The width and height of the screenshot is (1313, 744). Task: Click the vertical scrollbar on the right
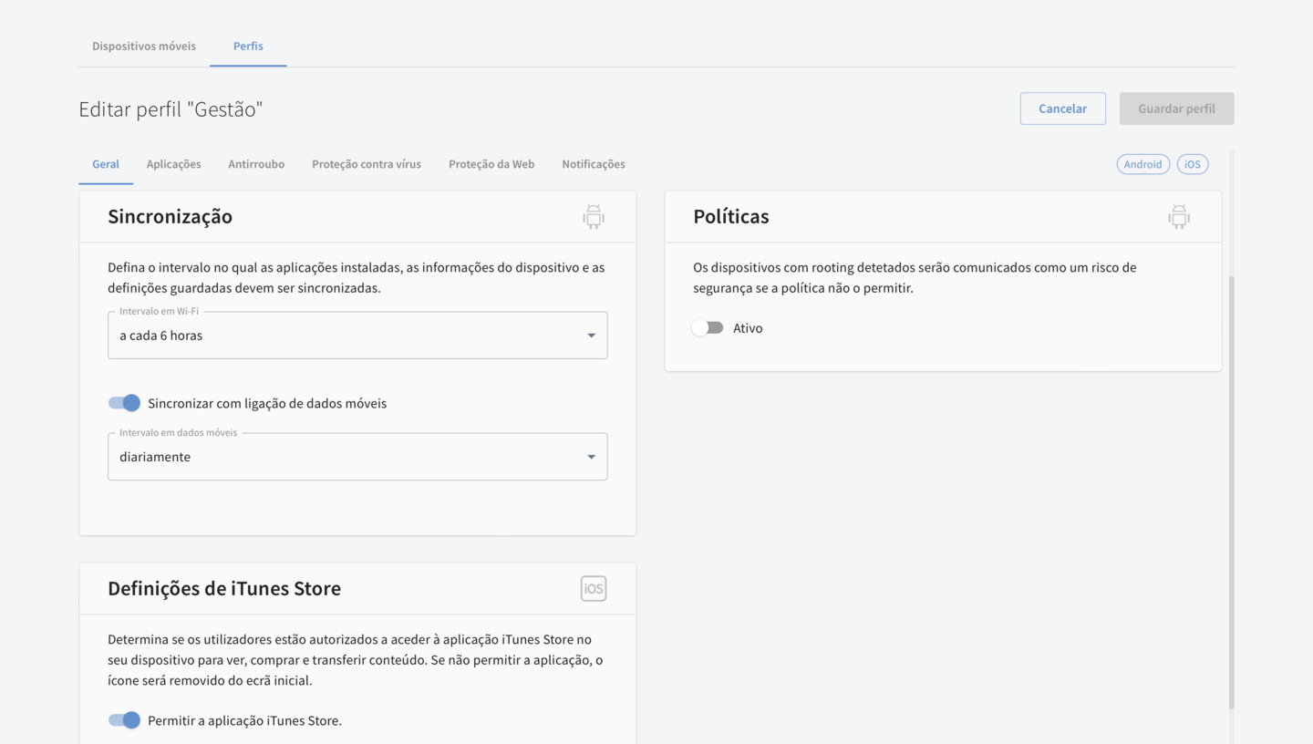tap(1231, 492)
